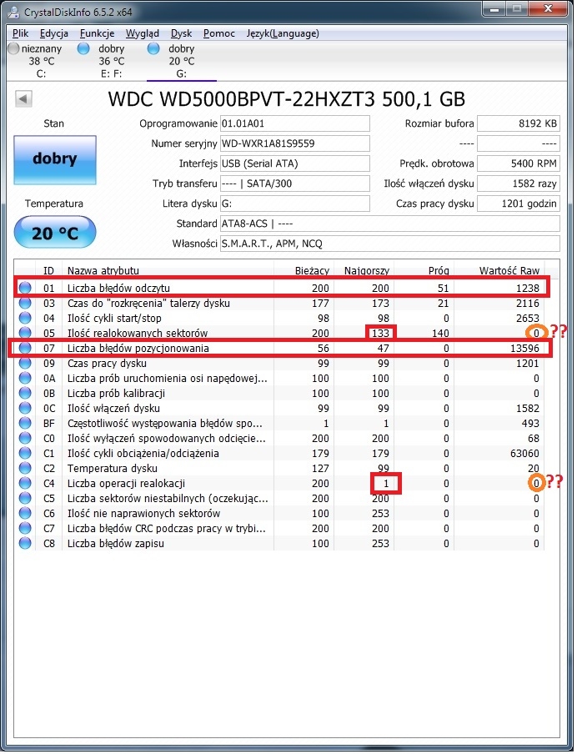Click status icon for Ilość nie naprawionych sektorów
The width and height of the screenshot is (577, 754).
click(x=25, y=513)
